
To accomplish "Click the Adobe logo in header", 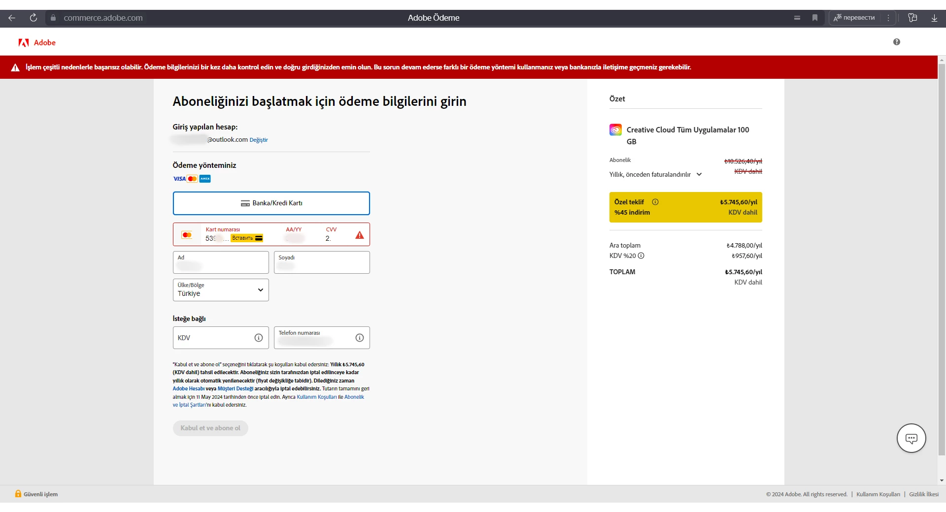I will tap(37, 43).
